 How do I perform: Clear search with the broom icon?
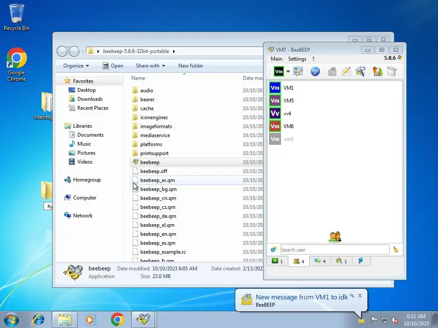(x=396, y=249)
